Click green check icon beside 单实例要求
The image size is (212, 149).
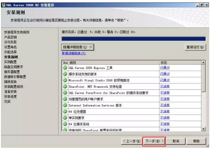(x=65, y=118)
